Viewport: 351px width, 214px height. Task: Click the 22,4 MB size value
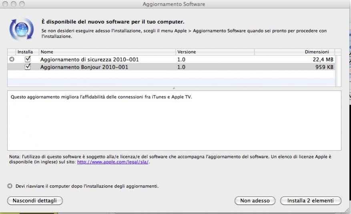pos(323,59)
